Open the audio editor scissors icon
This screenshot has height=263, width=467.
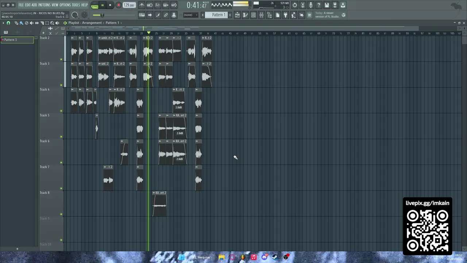[303, 5]
